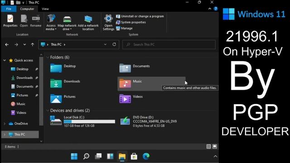Screen dimensions: 290x163
Task: Click This PC in the address bar
Action: coord(56,44)
